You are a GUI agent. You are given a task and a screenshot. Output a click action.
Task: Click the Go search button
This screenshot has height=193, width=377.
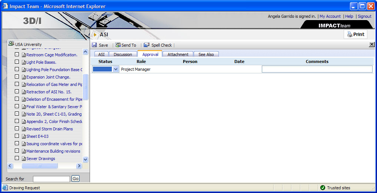pyautogui.click(x=76, y=179)
